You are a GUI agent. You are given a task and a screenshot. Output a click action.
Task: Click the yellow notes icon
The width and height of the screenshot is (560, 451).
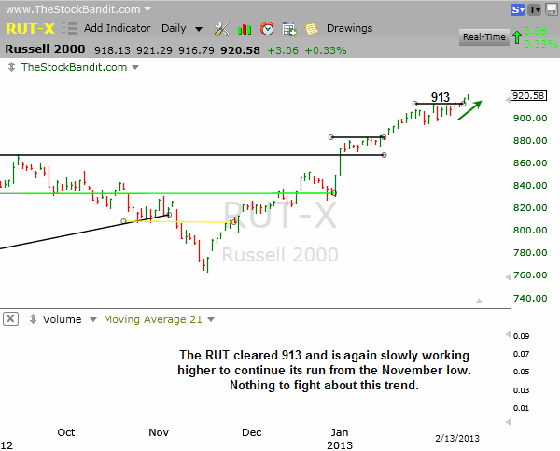[x=311, y=28]
